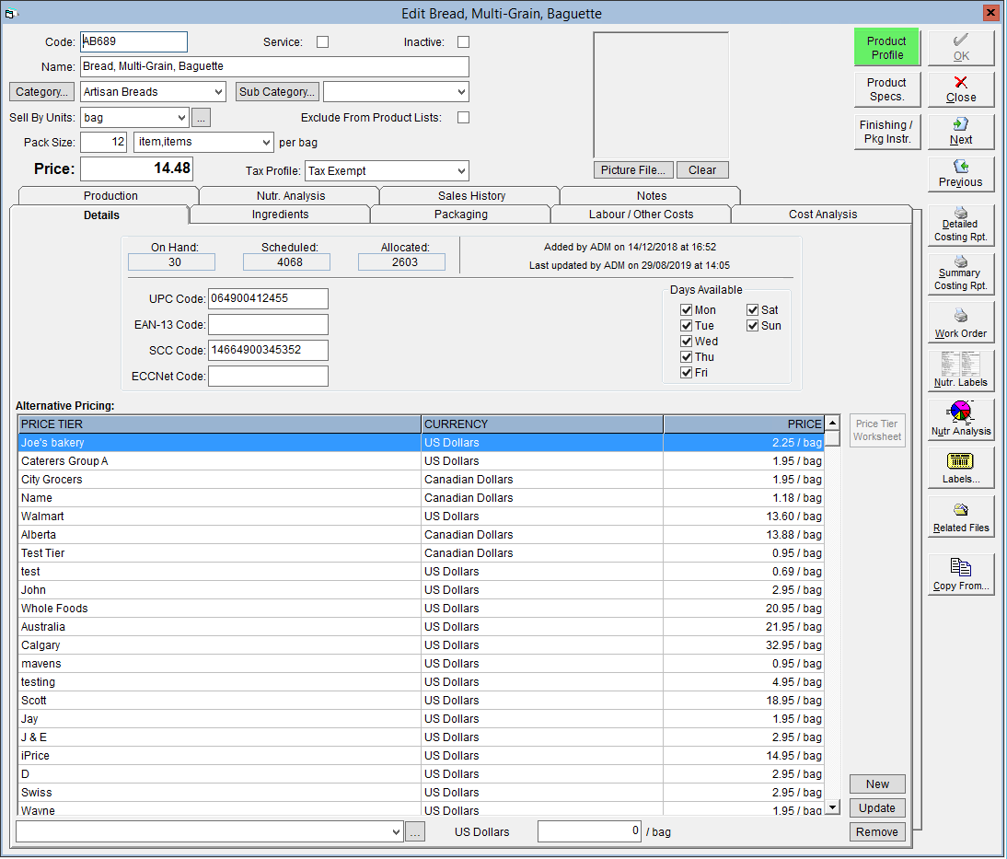Open the Sales History tab

coord(471,196)
